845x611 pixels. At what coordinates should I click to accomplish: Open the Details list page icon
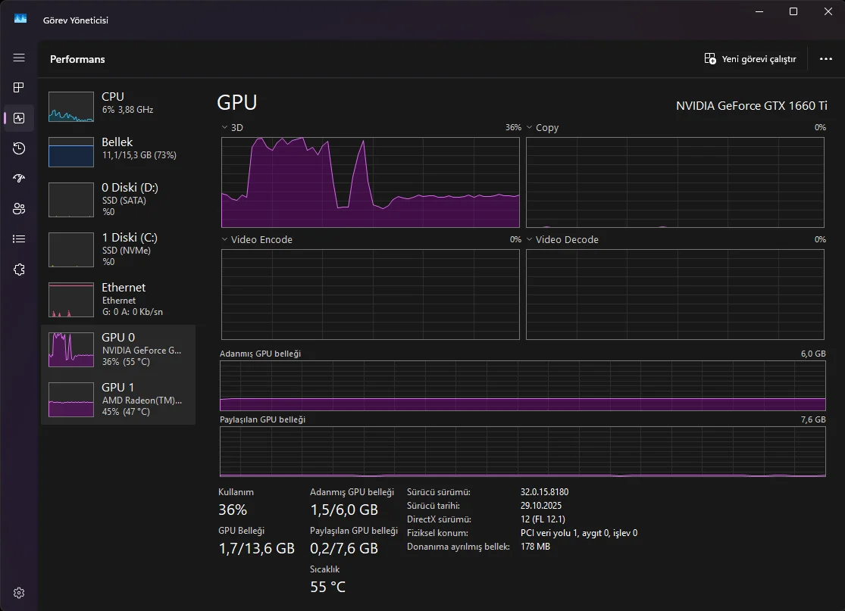click(19, 239)
